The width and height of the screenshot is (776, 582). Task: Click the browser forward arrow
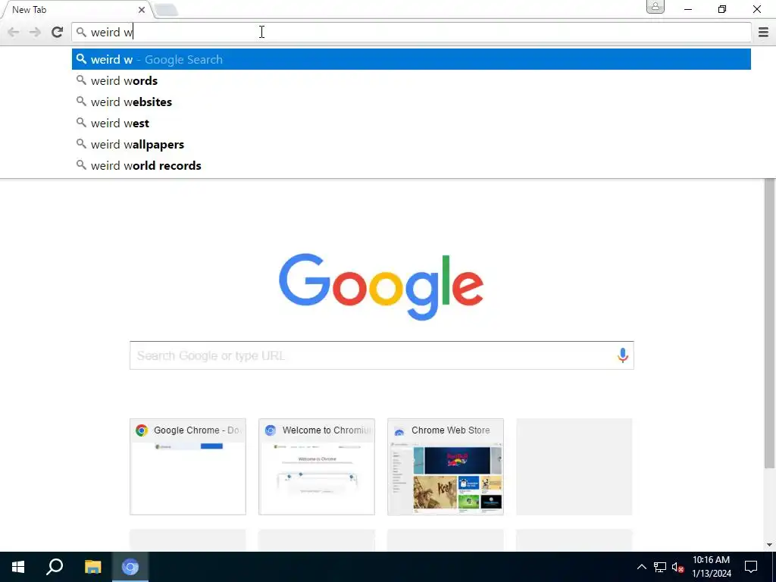[35, 32]
